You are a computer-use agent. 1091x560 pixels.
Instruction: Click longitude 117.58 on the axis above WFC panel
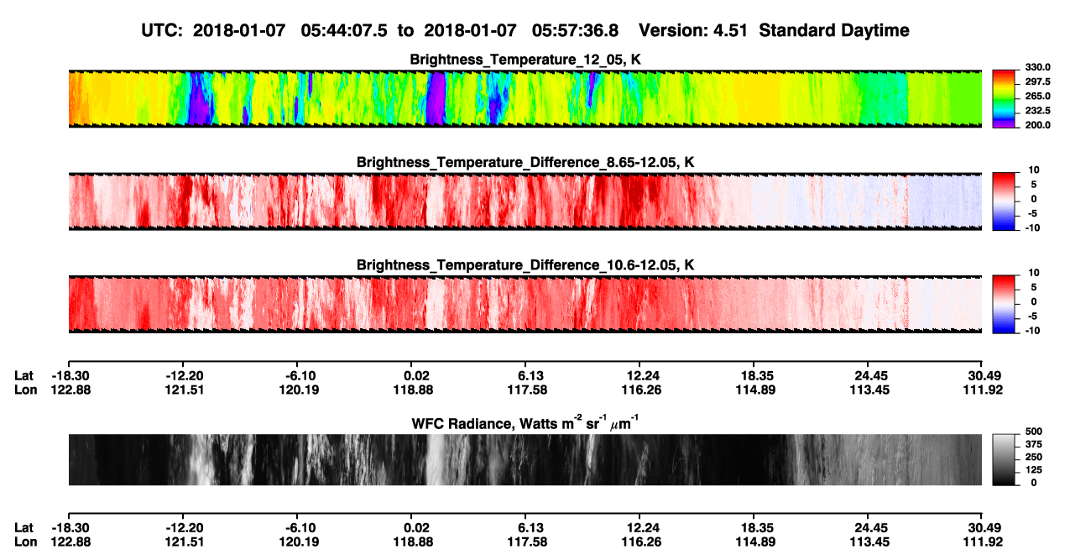coord(525,390)
